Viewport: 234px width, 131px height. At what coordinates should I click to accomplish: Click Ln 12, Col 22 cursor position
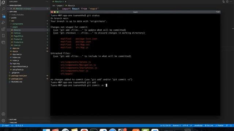[165, 126]
